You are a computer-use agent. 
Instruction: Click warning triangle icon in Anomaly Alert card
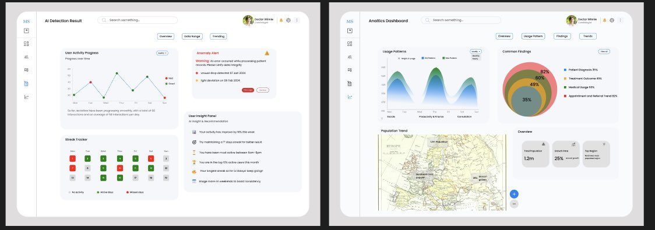pos(267,53)
